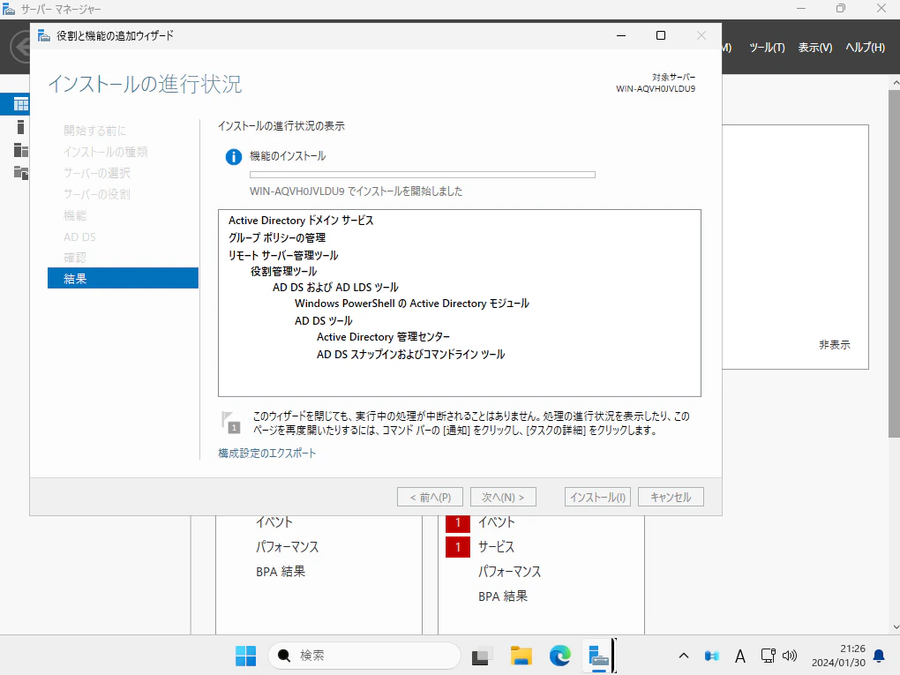The width and height of the screenshot is (900, 675).
Task: Click the Active Directory 管理センター entry
Action: pos(383,337)
